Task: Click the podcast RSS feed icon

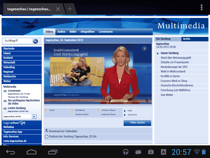Action: click(x=47, y=137)
